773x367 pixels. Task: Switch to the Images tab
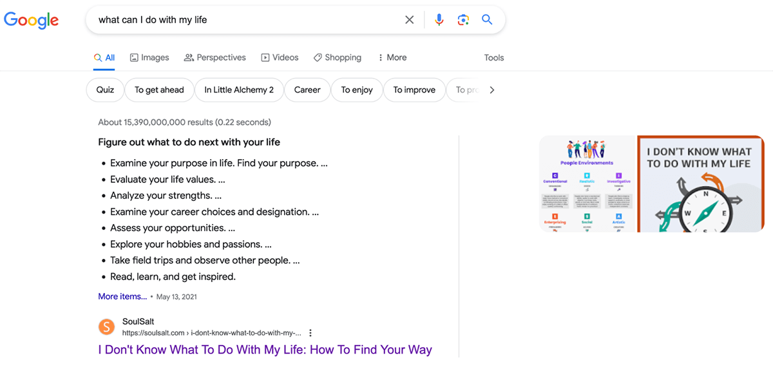coord(149,57)
